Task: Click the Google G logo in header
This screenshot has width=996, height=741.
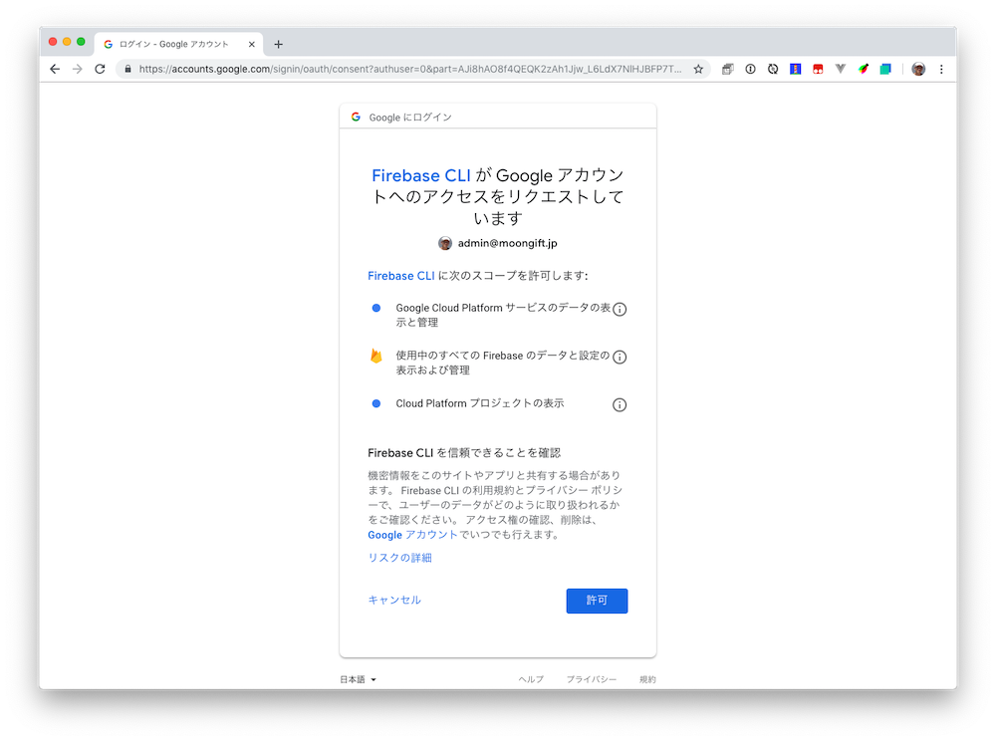Action: click(x=356, y=117)
